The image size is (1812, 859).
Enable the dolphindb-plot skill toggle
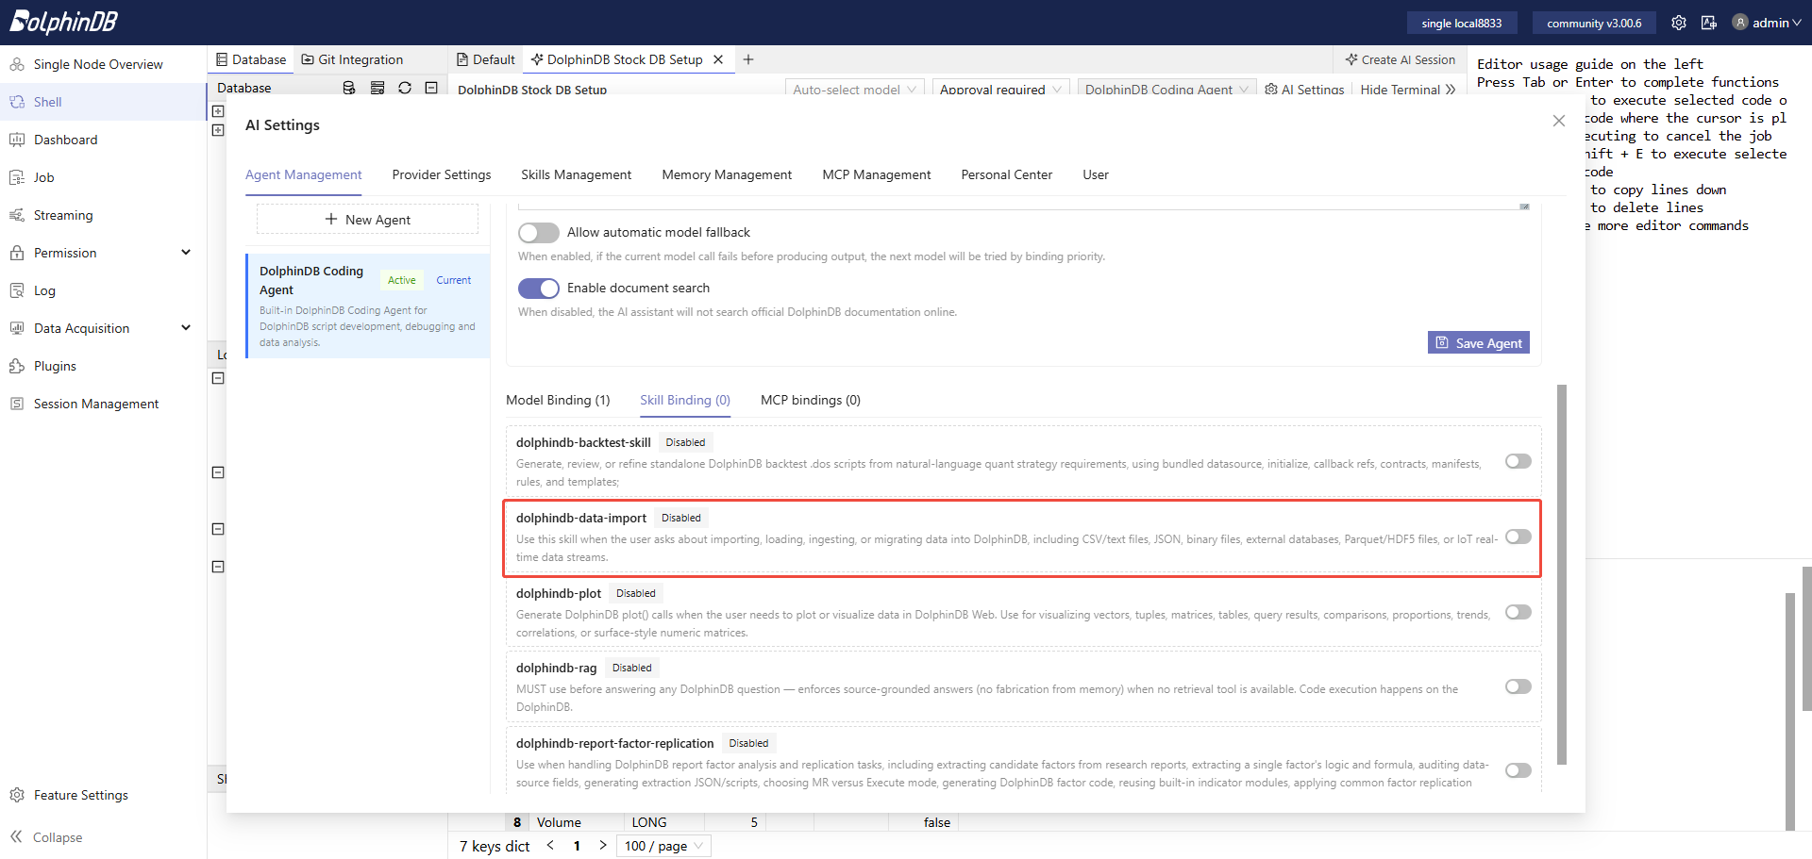(1518, 612)
